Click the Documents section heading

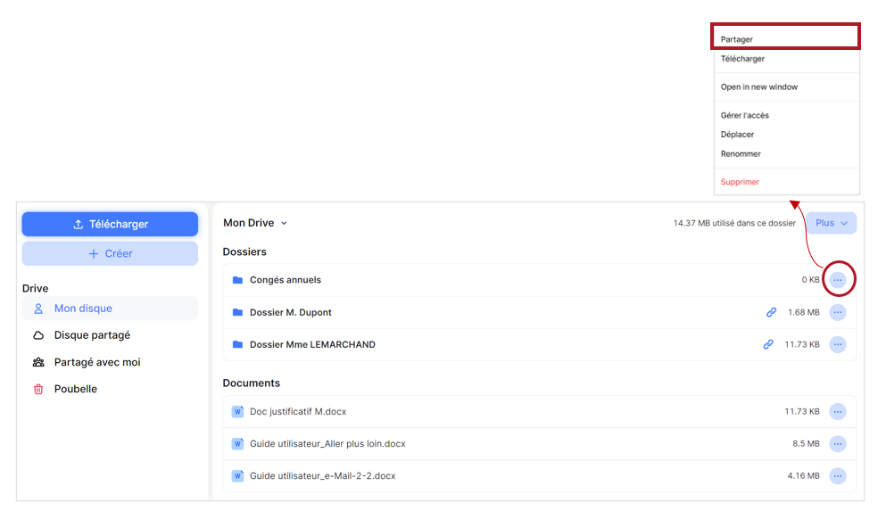pos(252,383)
